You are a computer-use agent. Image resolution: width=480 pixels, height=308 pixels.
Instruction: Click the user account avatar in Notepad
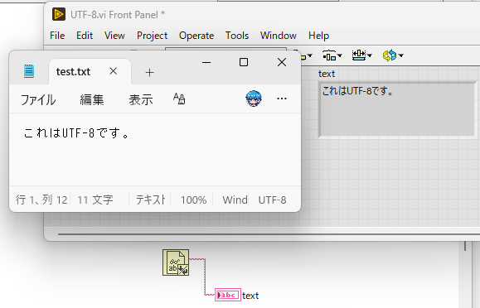coord(254,99)
